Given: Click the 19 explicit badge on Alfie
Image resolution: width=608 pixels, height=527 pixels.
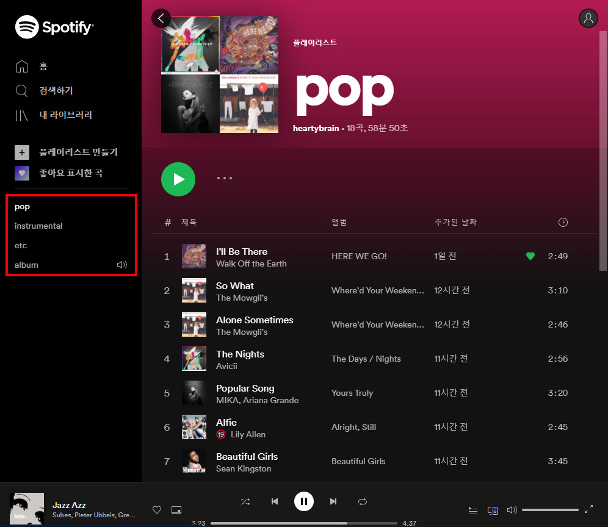Looking at the screenshot, I should click(x=221, y=434).
